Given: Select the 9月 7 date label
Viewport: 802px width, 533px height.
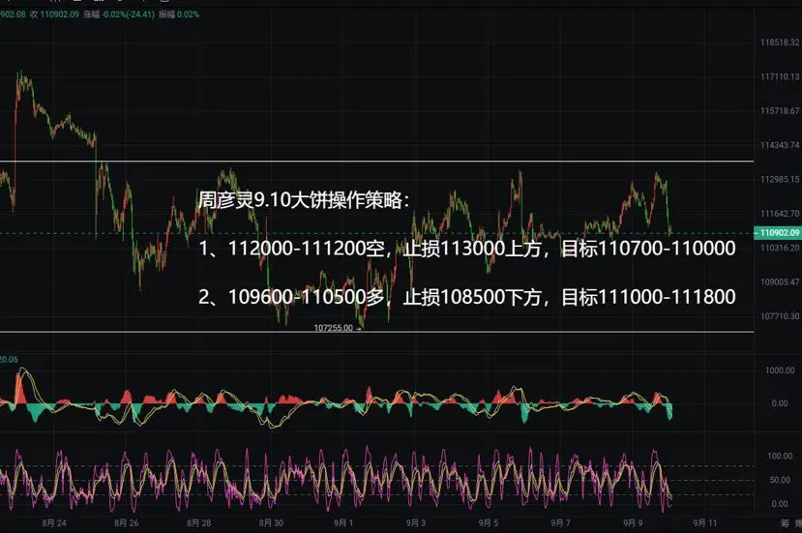Looking at the screenshot, I should coord(560,522).
